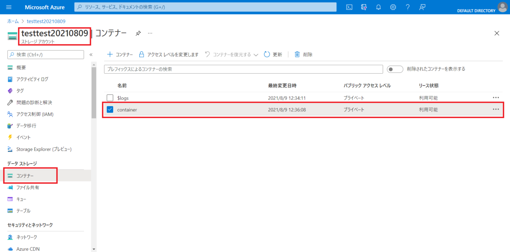The height and width of the screenshot is (252, 510).
Task: Refresh the container list with 更新
Action: [273, 54]
